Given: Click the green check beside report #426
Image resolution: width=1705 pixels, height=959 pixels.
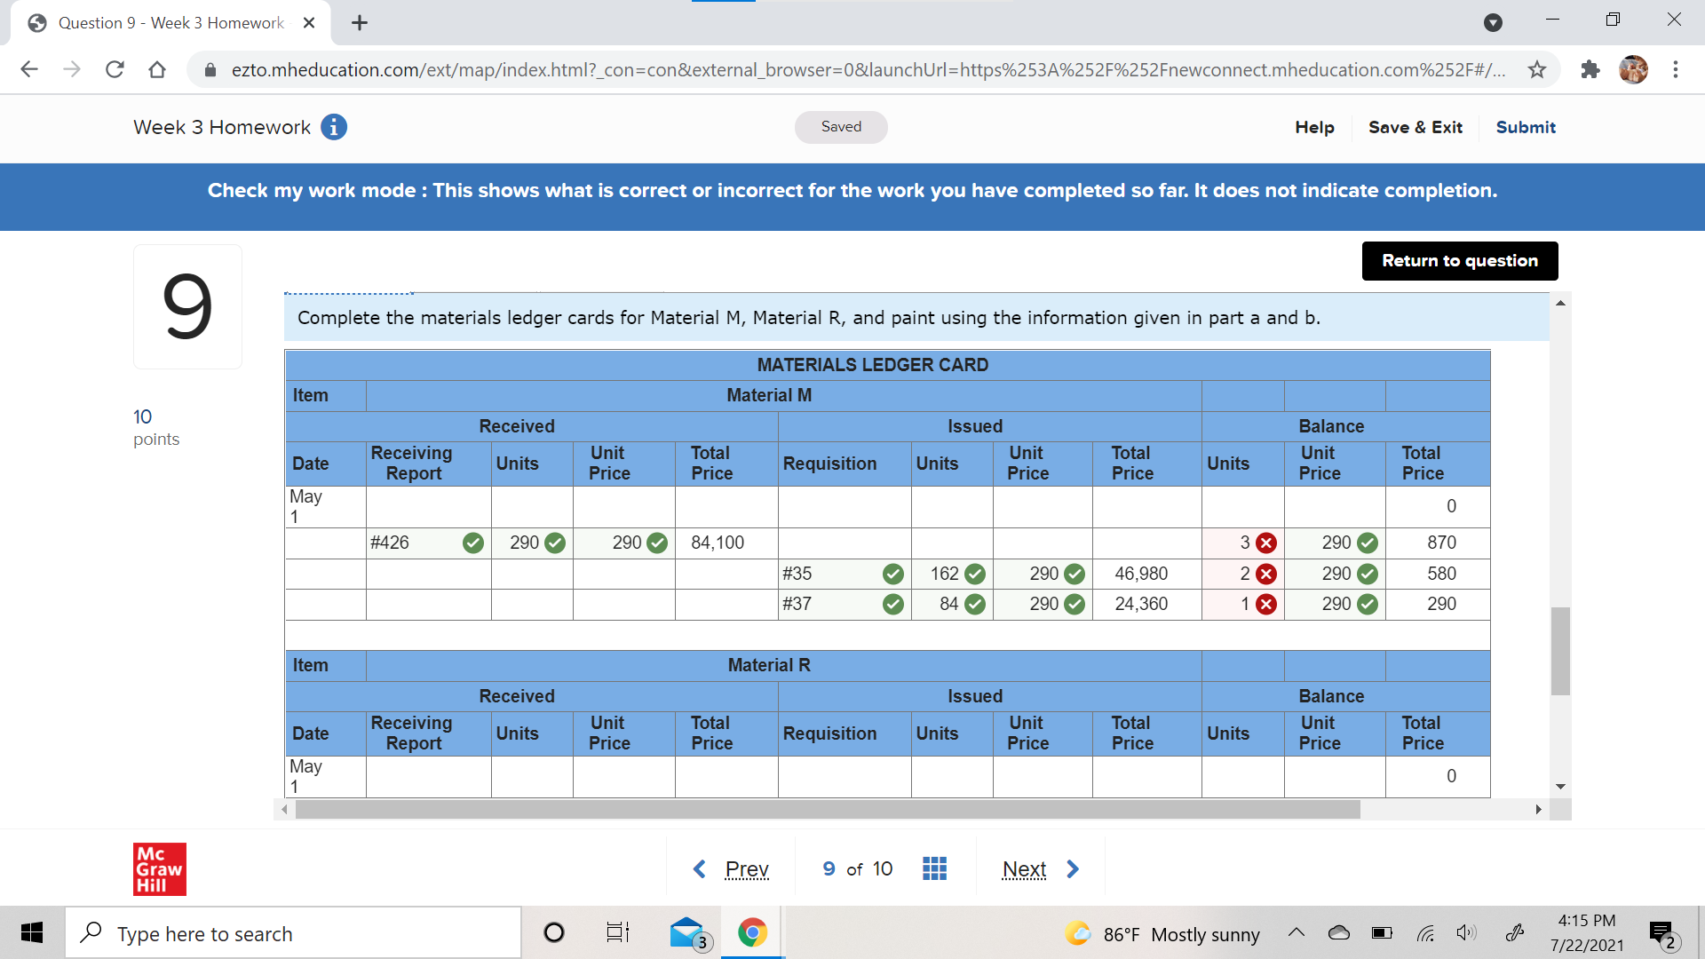Looking at the screenshot, I should click(472, 543).
